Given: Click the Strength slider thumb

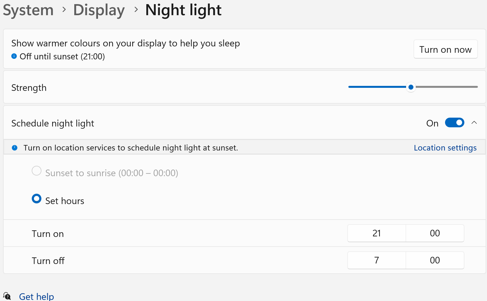Looking at the screenshot, I should point(411,87).
